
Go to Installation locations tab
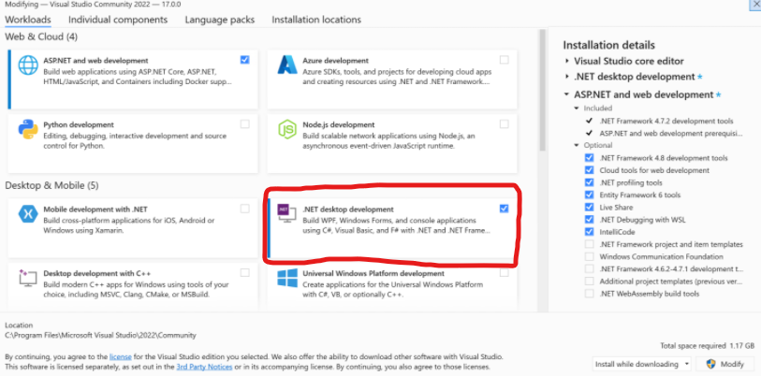coord(316,20)
